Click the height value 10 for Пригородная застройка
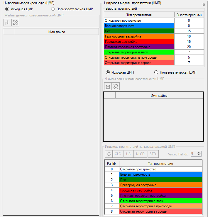The height and width of the screenshot is (217, 208). (x=189, y=36)
